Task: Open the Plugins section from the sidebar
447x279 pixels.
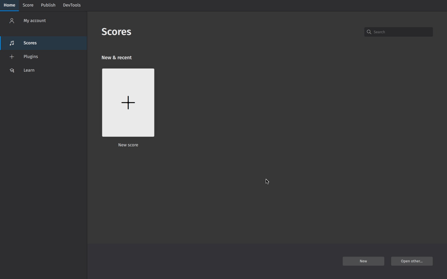Action: pos(31,56)
